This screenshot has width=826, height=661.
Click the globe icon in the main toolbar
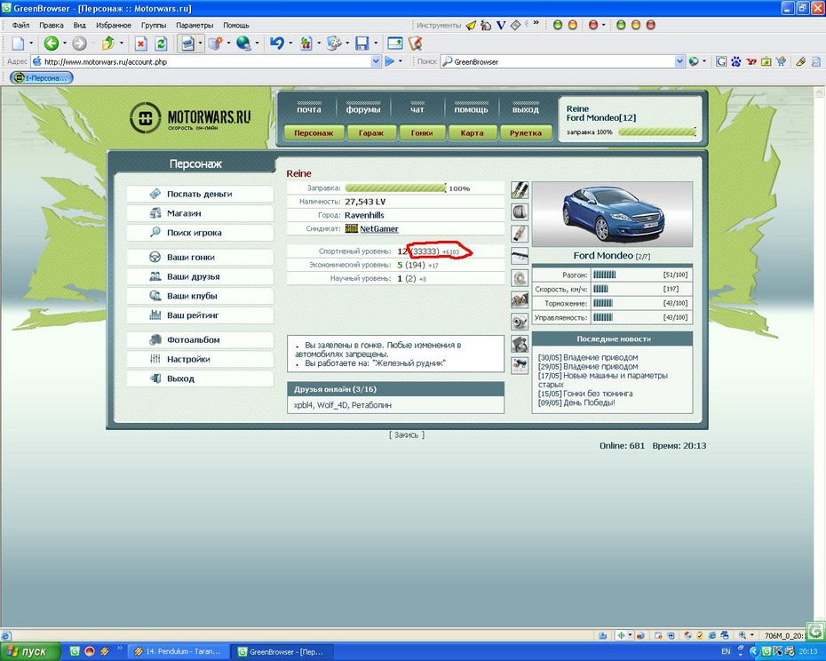tap(242, 44)
